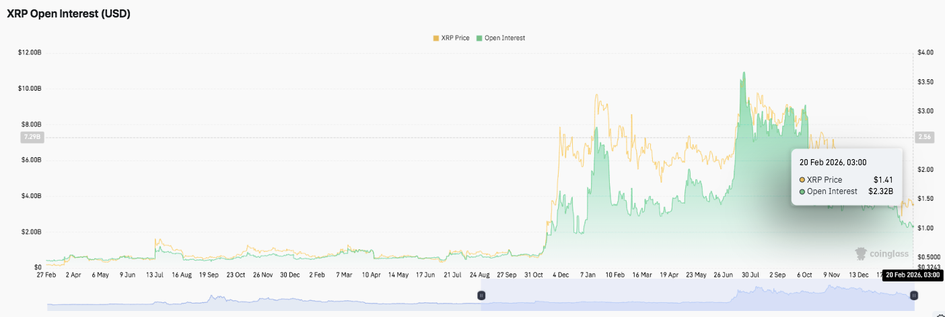Toggle the XRP Price legend series
The height and width of the screenshot is (317, 945).
(455, 38)
